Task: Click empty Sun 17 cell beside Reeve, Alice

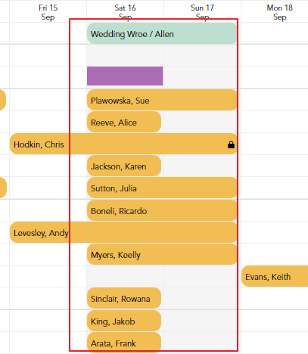Action: [x=202, y=122]
